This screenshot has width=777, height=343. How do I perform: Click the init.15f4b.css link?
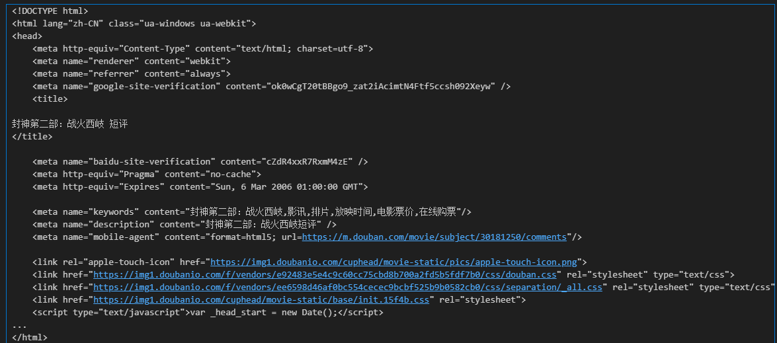[261, 300]
